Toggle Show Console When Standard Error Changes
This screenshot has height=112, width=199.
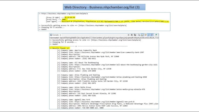click(152, 35)
